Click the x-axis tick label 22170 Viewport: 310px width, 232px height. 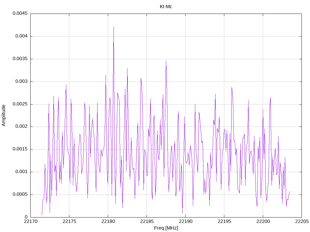point(31,221)
